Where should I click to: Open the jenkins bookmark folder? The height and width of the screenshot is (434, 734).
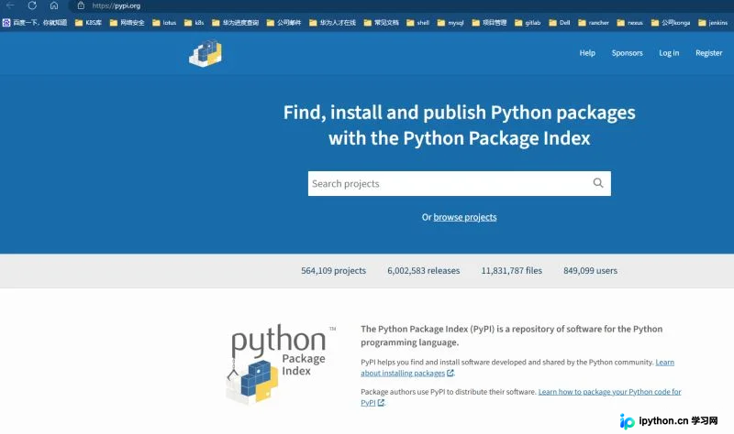[x=713, y=22]
